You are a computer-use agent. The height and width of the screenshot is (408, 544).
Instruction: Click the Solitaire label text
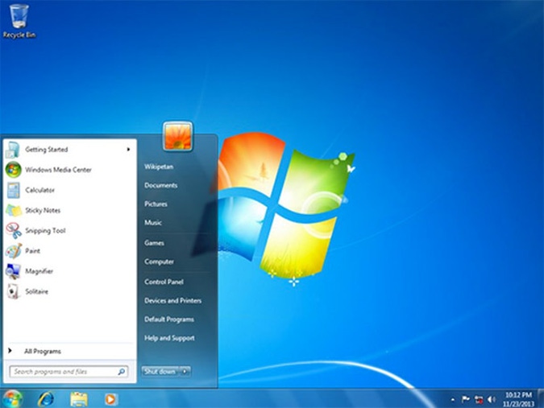[x=37, y=291]
